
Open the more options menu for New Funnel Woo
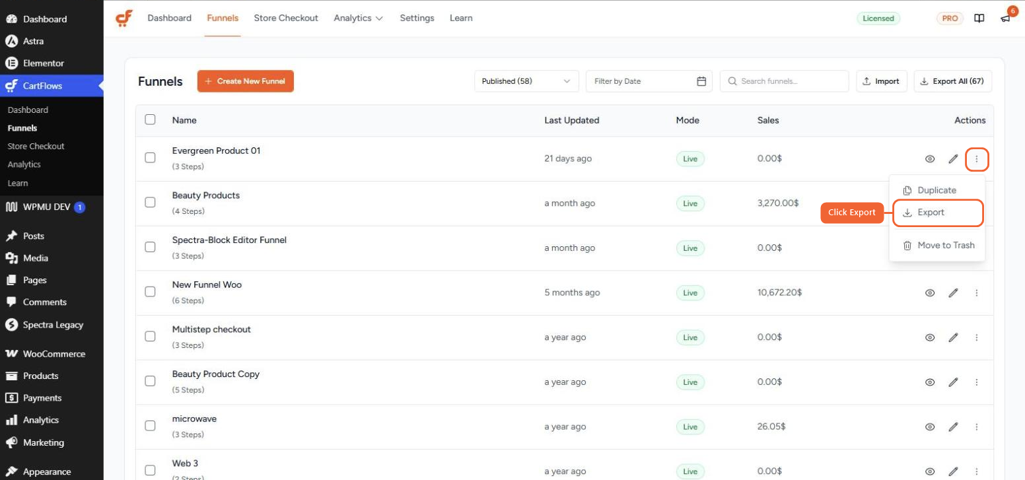[977, 293]
